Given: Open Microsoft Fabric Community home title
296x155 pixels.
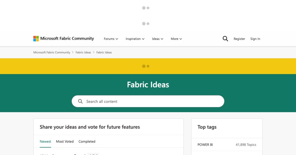Looking at the screenshot, I should [x=67, y=38].
